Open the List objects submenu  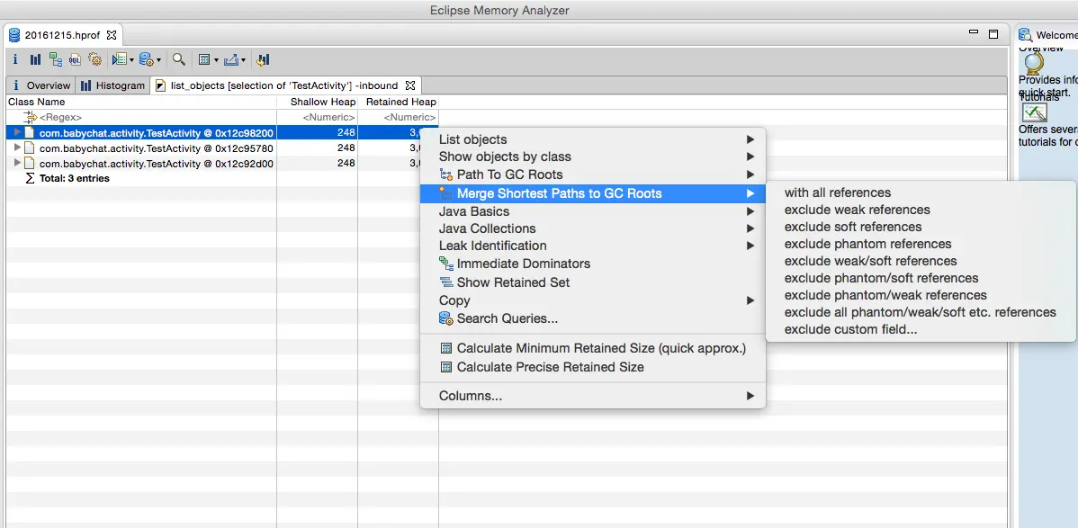click(x=593, y=139)
